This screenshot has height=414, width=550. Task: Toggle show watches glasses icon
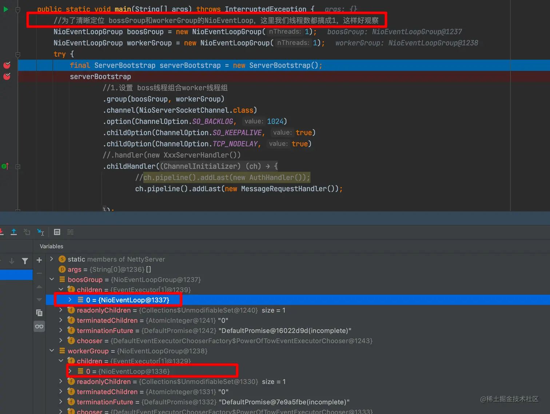pos(39,326)
